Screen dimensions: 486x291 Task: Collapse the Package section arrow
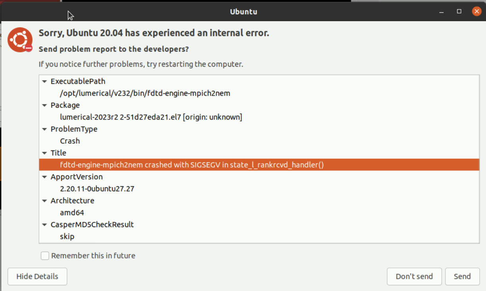tap(45, 105)
